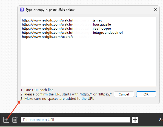Image resolution: width=163 pixels, height=127 pixels.
Task: Close the URL paste dialog
Action: pyautogui.click(x=155, y=10)
